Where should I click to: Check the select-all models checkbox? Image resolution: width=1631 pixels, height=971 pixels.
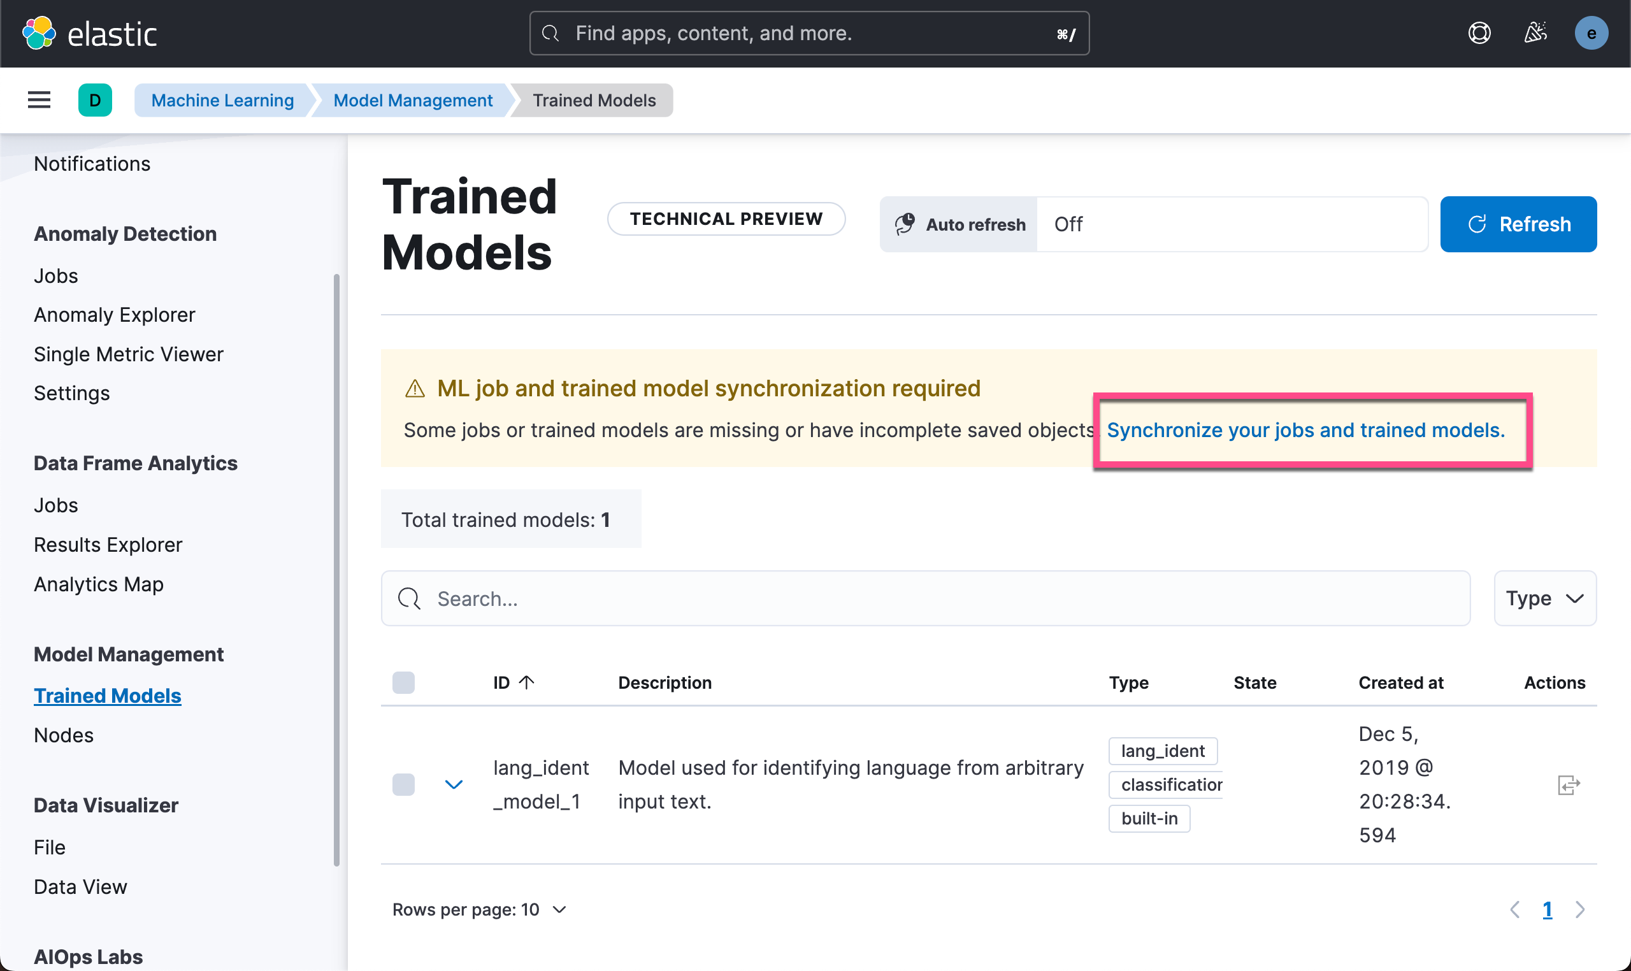403,682
